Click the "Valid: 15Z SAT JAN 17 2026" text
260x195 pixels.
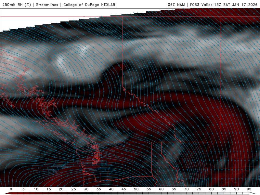pos(229,5)
